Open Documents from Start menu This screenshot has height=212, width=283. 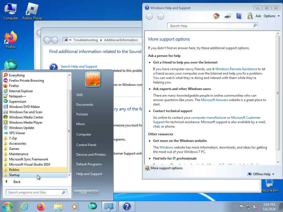tap(85, 105)
